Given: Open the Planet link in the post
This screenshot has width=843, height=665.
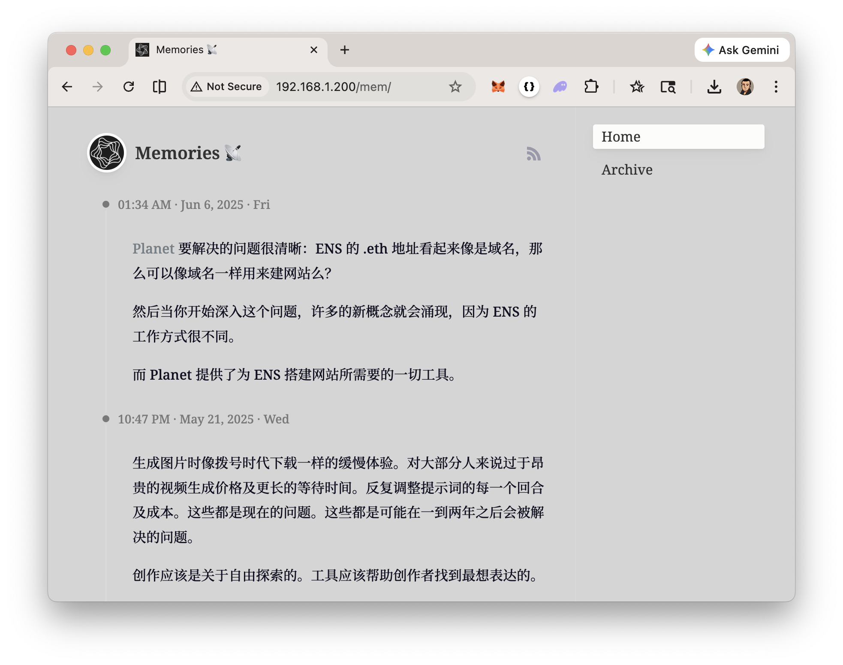Looking at the screenshot, I should [153, 248].
